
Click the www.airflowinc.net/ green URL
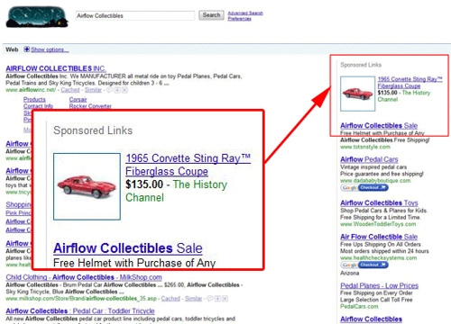(31, 90)
